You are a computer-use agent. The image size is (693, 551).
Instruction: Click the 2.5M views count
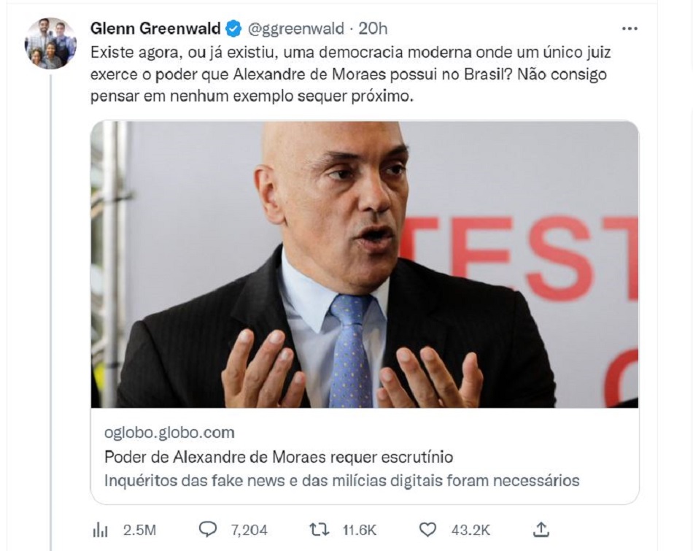pos(139,530)
